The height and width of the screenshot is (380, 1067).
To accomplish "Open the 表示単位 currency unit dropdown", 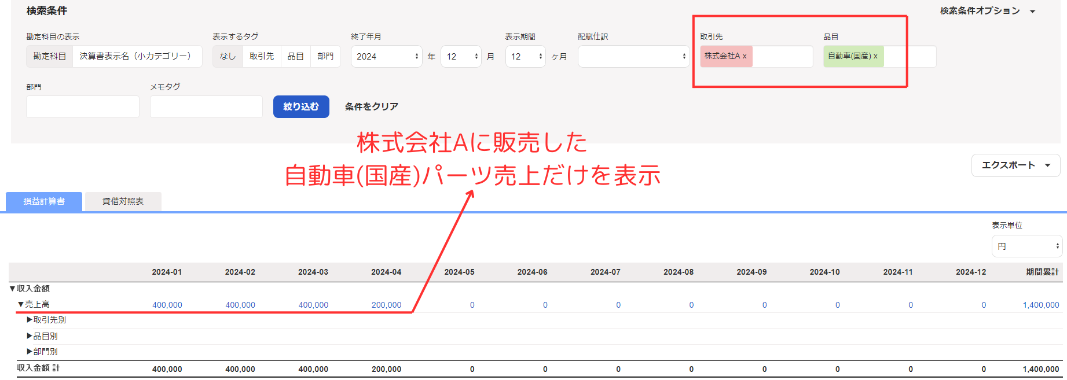I will (1026, 246).
